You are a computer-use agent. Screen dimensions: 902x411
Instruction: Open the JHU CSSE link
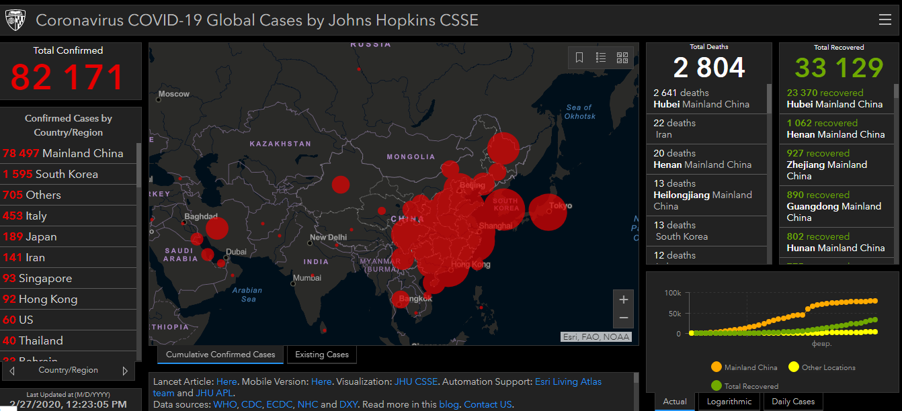click(x=415, y=381)
